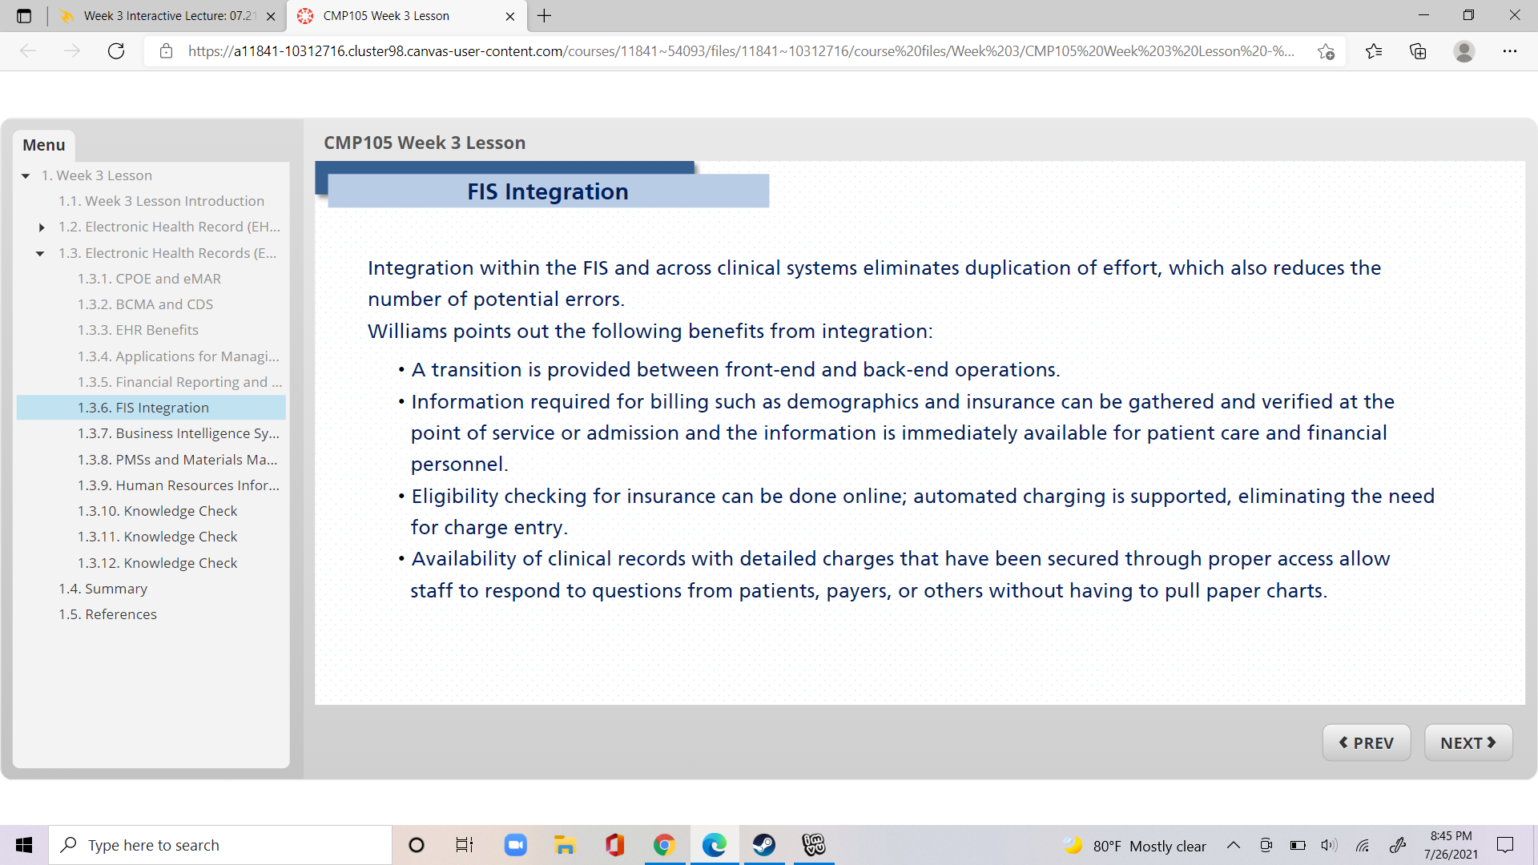Screen dimensions: 1538x865
Task: Refresh the current browser page
Action: 116,51
